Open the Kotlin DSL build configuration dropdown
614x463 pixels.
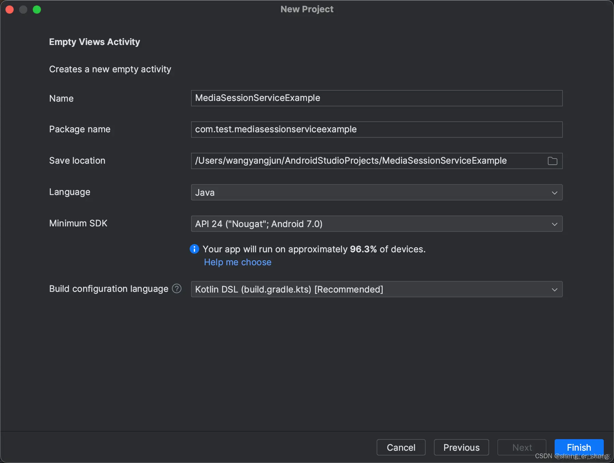(x=376, y=289)
